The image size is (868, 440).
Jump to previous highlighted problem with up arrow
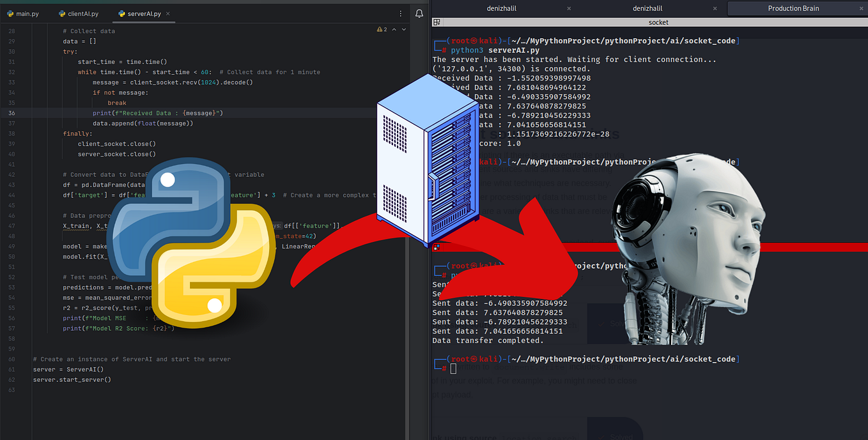point(394,29)
